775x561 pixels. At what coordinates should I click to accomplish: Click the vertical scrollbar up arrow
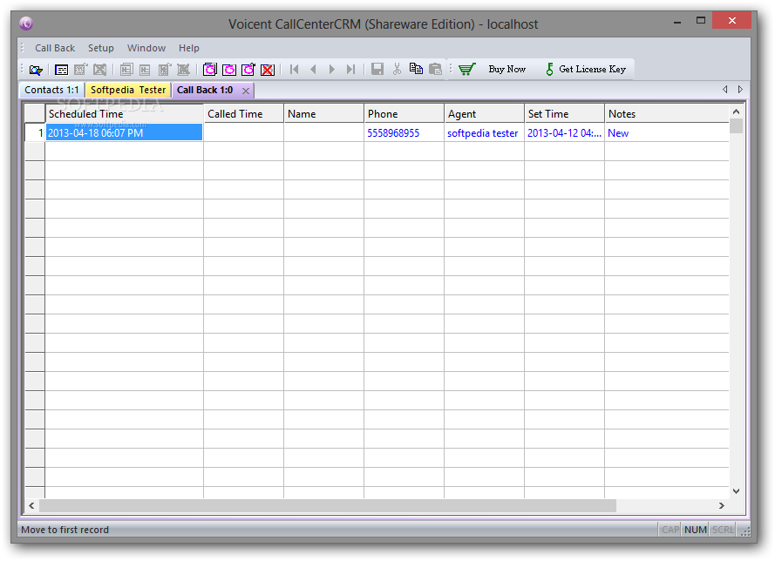tap(736, 112)
